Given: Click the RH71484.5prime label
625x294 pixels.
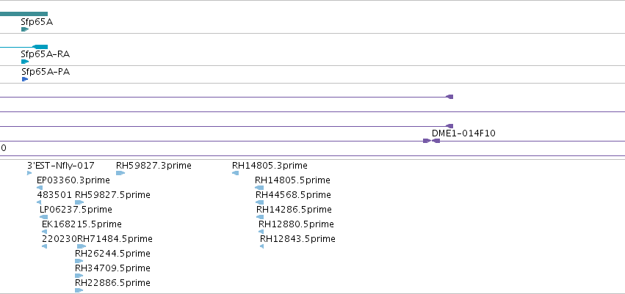Looking at the screenshot, I should (x=115, y=239).
